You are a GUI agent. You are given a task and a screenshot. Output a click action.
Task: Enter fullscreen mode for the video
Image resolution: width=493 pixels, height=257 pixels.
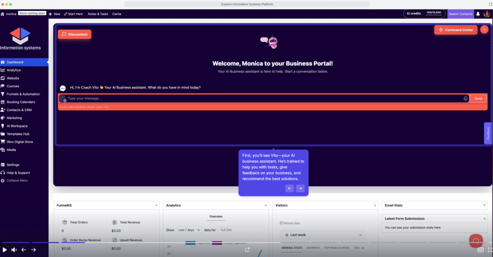click(x=490, y=250)
